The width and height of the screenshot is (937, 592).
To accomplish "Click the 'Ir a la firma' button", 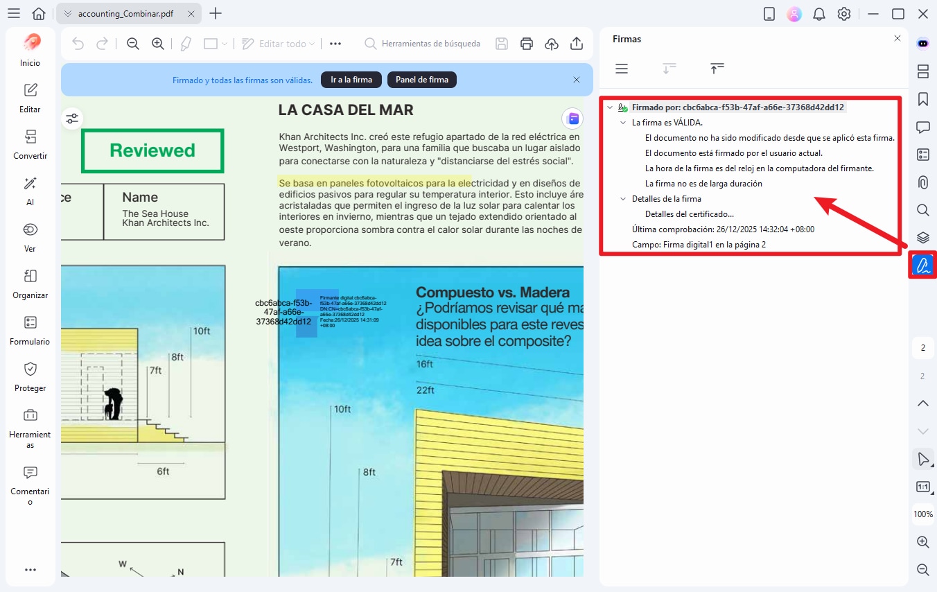I will 351,80.
